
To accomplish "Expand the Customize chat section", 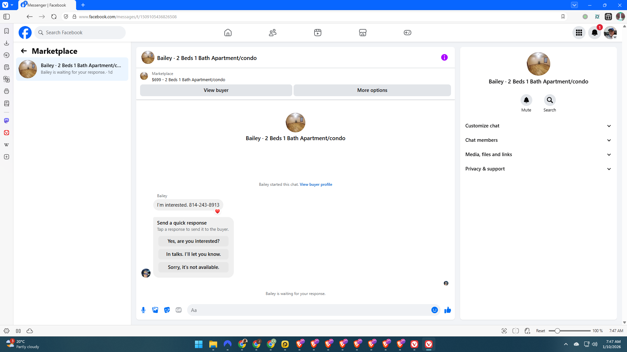I will coord(538,126).
